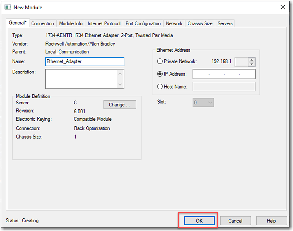293x231 pixels.
Task: Switch to Internet Protocol tab
Action: [x=104, y=23]
